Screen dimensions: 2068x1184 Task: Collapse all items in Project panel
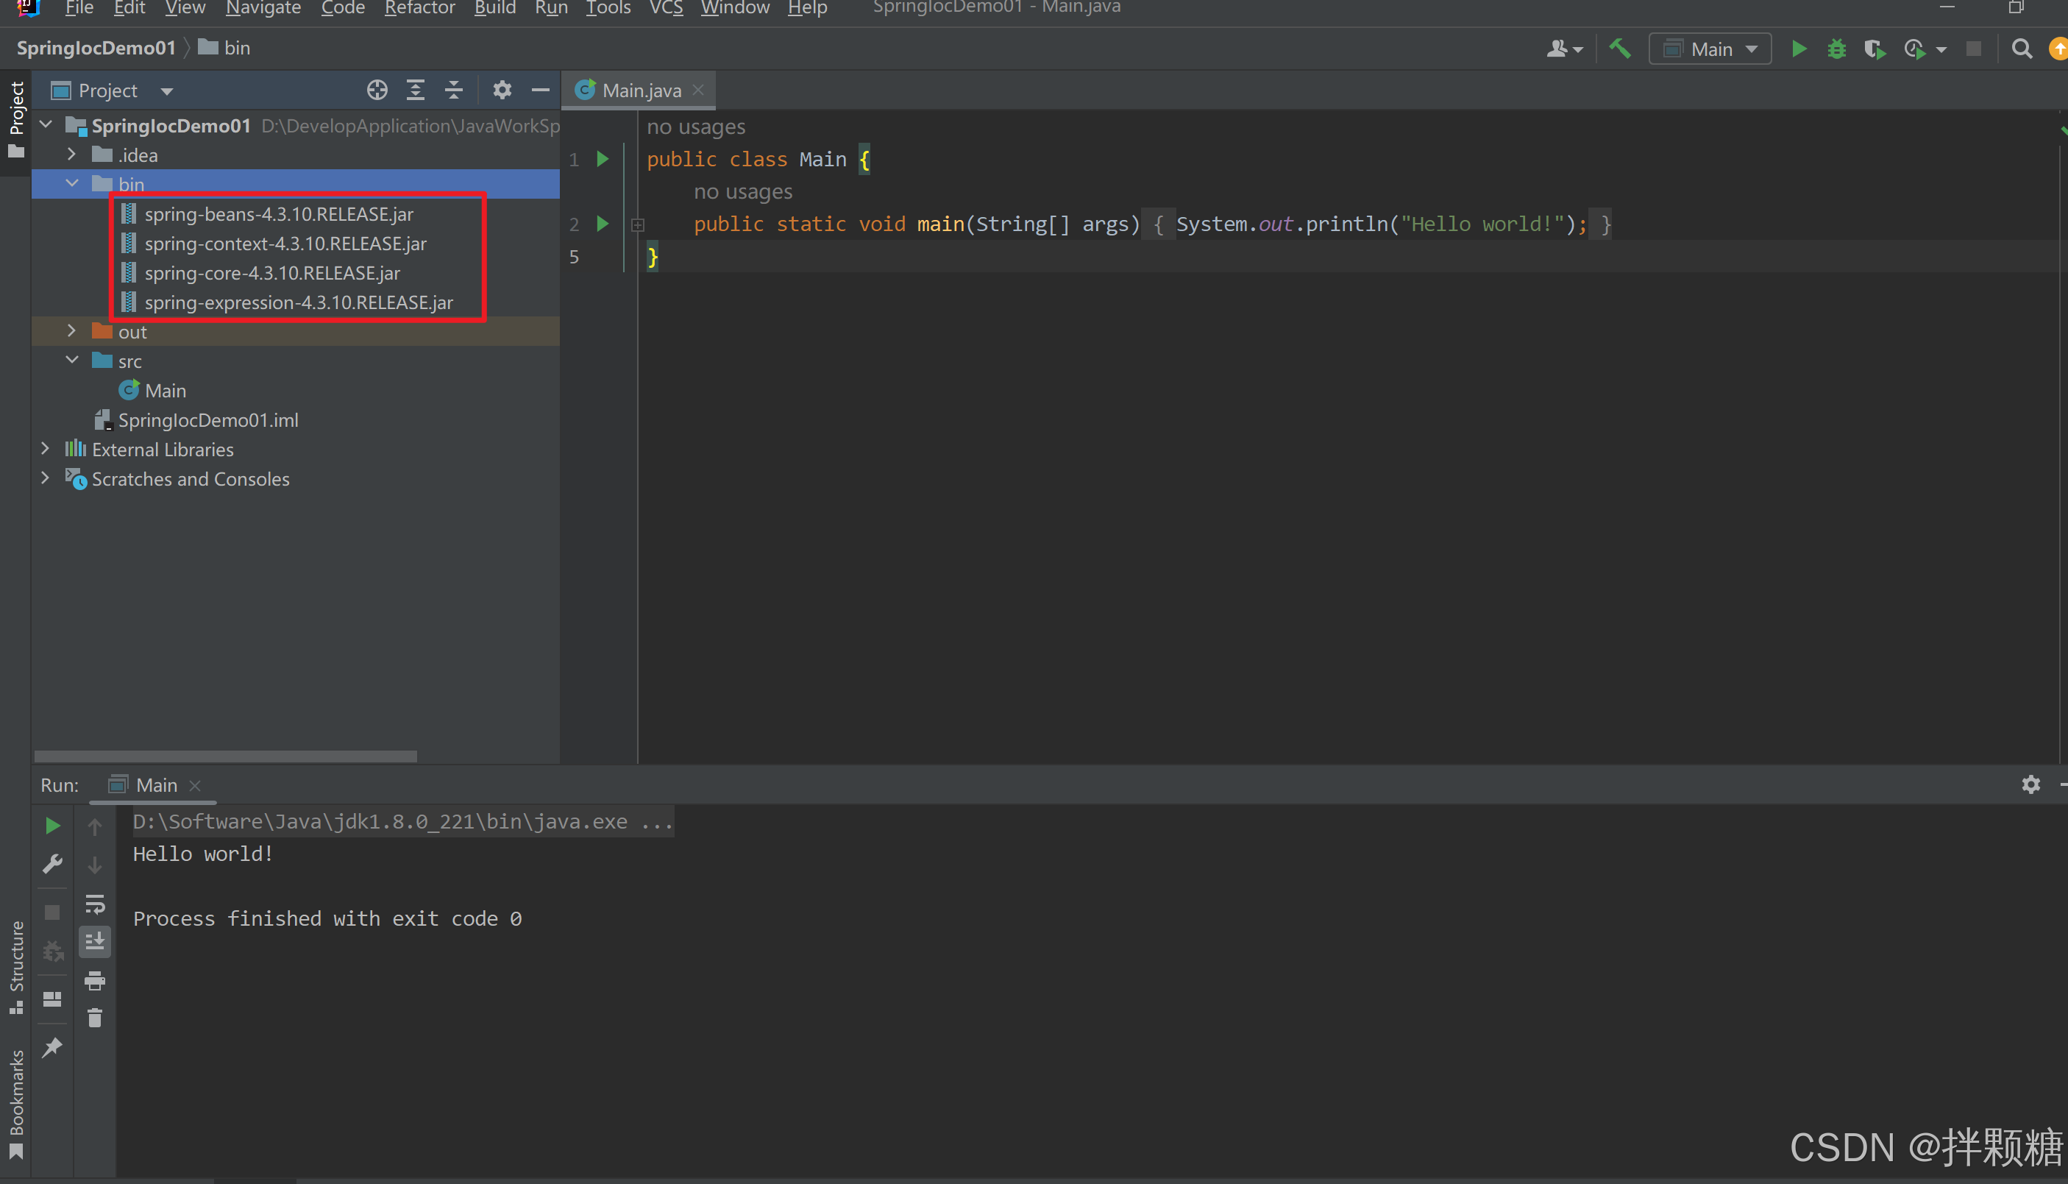[x=454, y=90]
